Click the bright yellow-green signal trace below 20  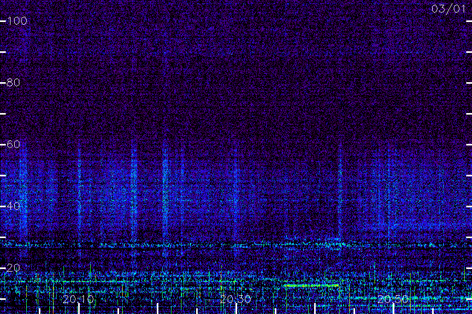(x=312, y=285)
